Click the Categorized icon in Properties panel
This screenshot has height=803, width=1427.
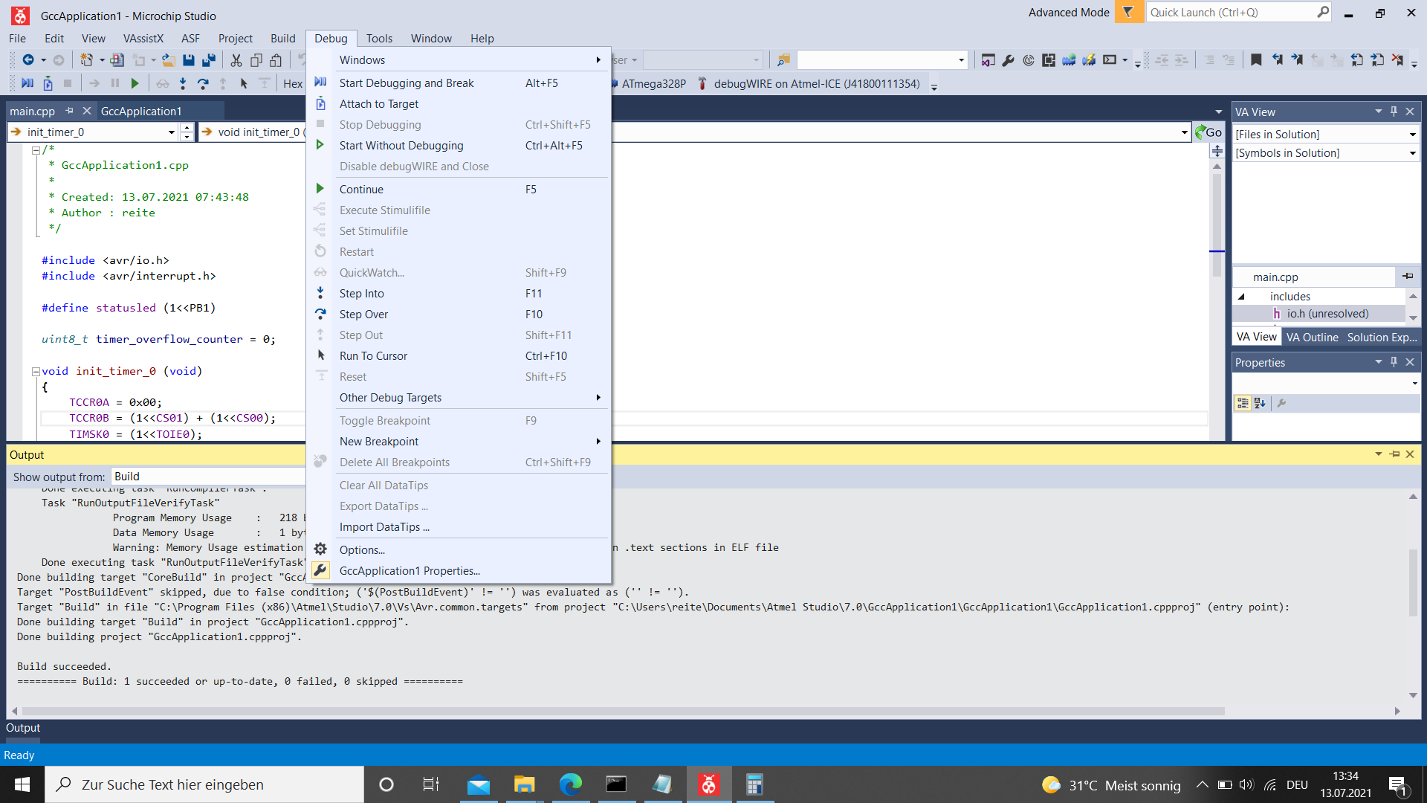pos(1243,403)
